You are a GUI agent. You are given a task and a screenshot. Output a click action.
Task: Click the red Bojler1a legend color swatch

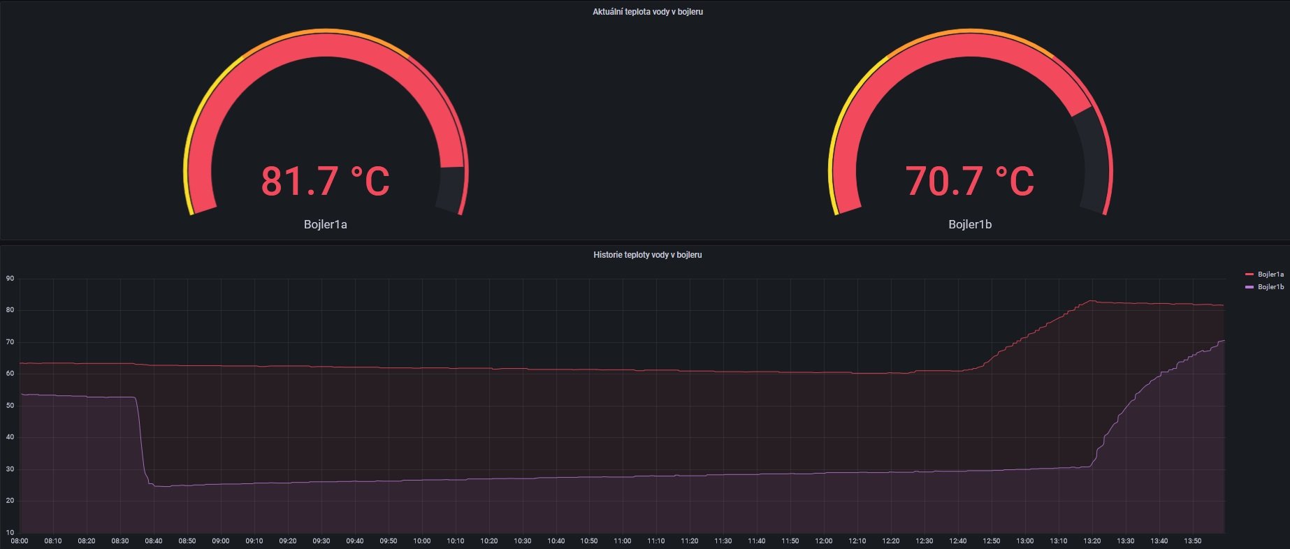(x=1249, y=274)
